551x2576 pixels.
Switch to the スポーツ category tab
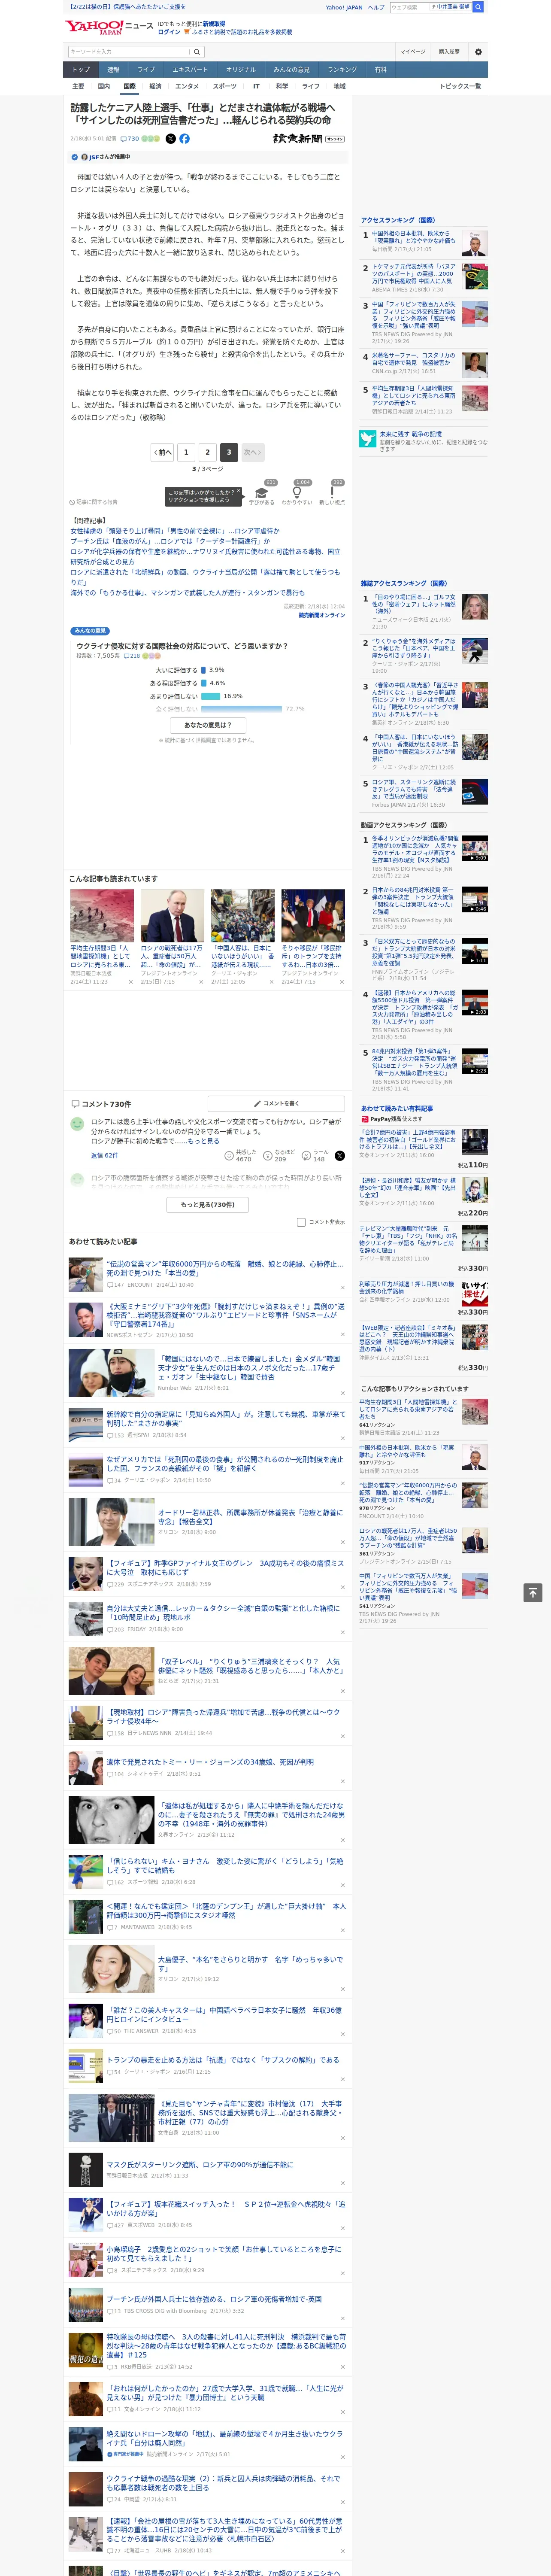(225, 86)
